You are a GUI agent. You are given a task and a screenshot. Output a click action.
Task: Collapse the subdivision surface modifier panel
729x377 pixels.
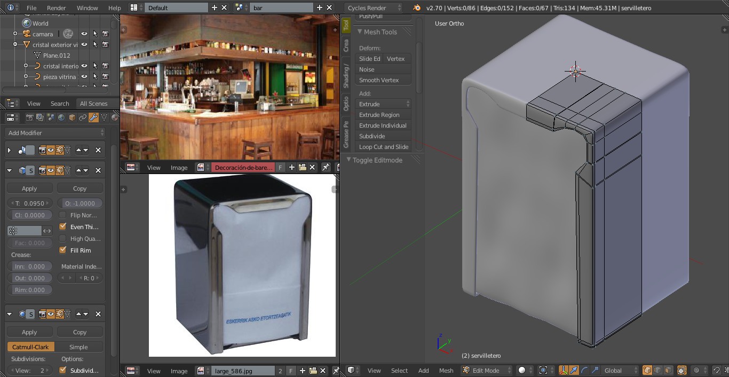(x=9, y=314)
